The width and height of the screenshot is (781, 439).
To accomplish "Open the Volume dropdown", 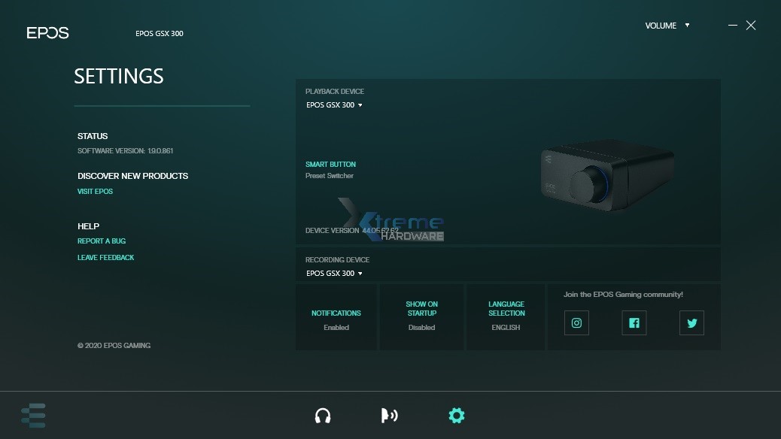I will [x=667, y=26].
